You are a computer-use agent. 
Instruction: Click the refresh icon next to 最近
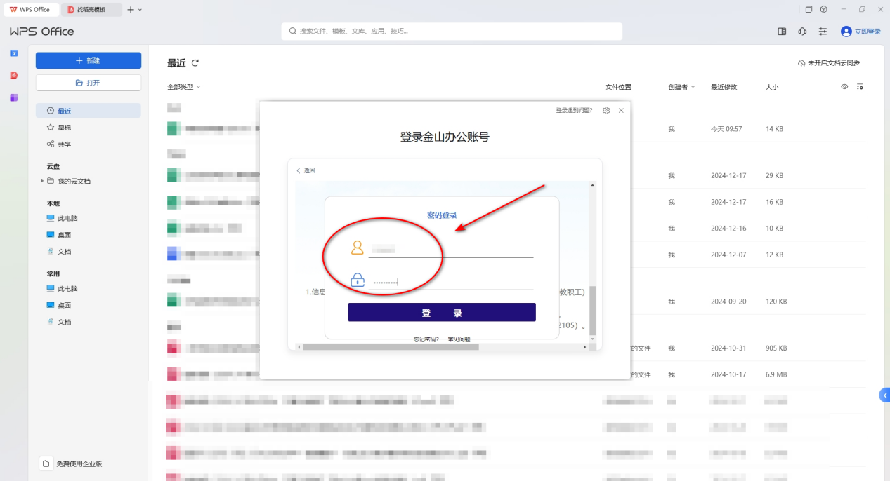[195, 63]
